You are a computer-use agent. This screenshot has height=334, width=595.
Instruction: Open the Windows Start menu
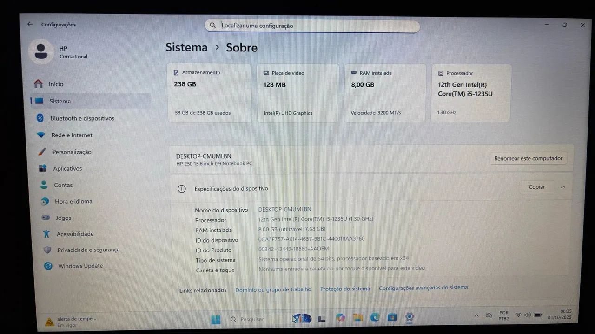click(216, 319)
